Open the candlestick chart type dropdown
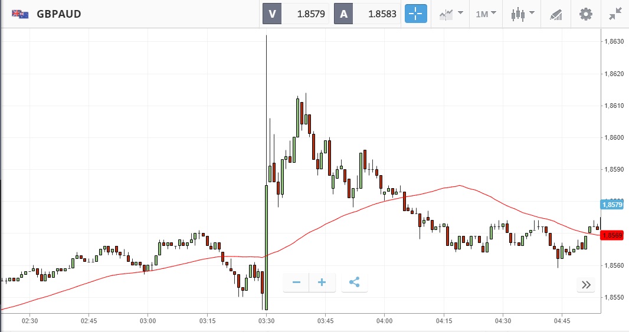Viewport: 629px width, 332px height. click(523, 14)
